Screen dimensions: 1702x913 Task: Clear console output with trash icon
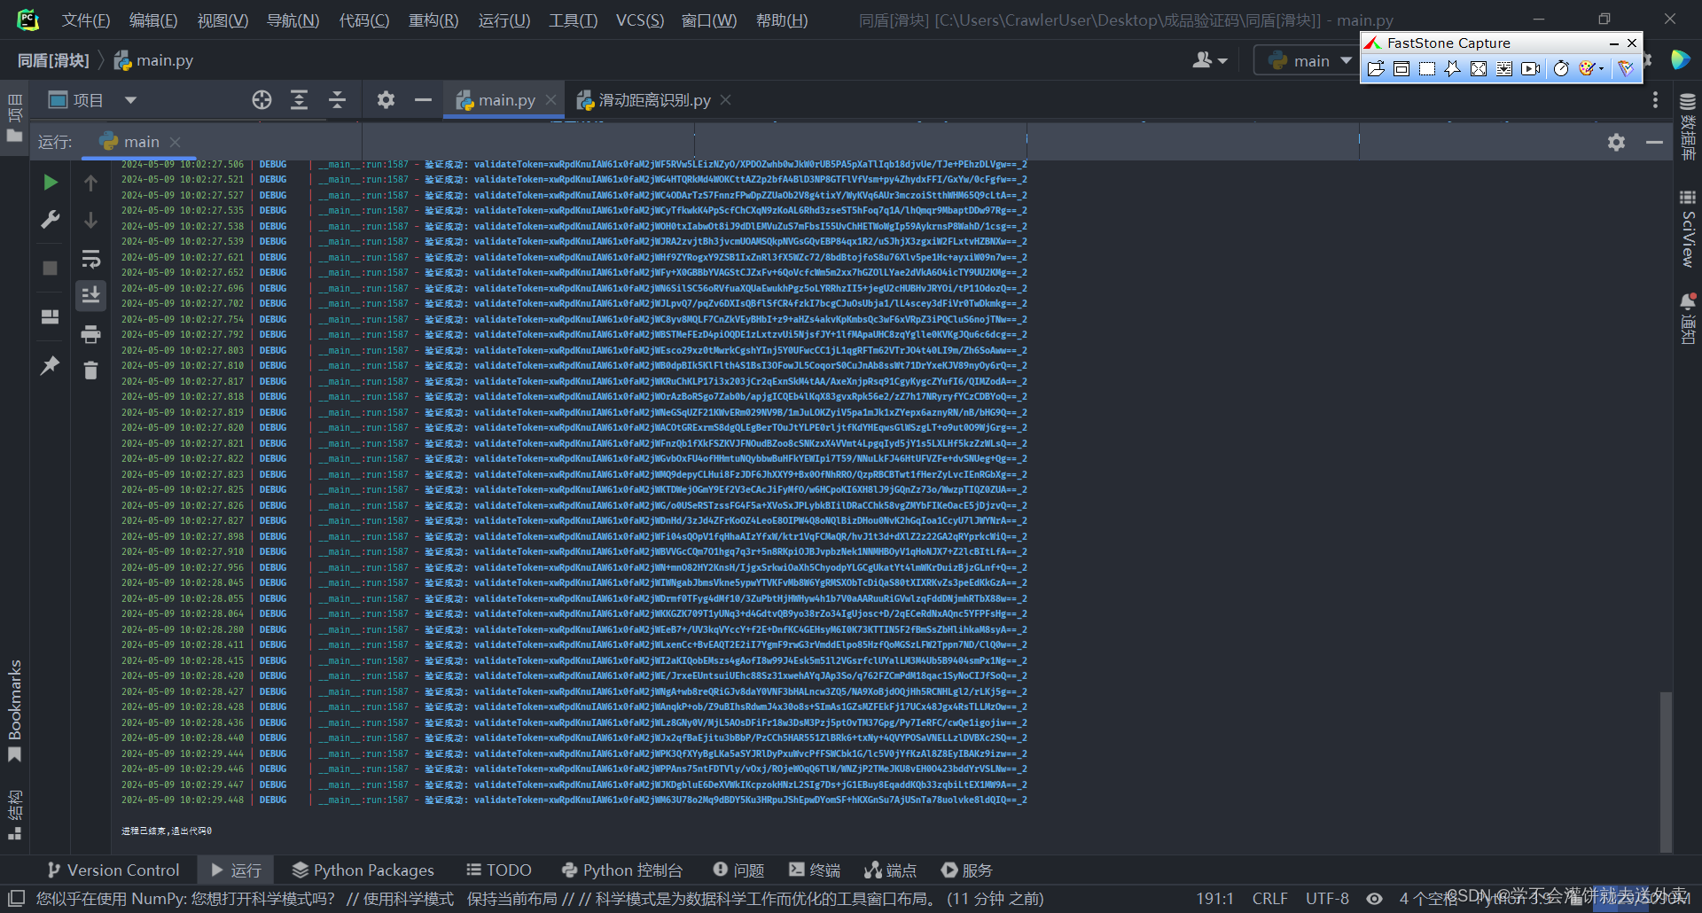point(90,371)
